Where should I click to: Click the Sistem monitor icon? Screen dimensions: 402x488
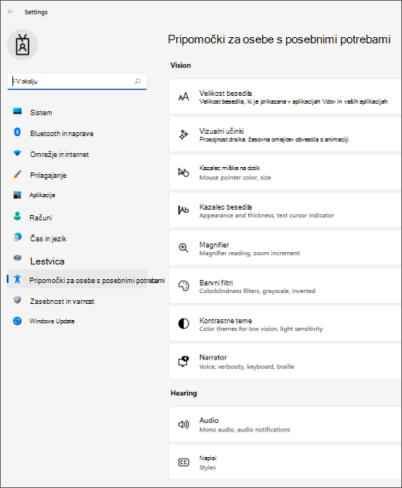click(18, 111)
